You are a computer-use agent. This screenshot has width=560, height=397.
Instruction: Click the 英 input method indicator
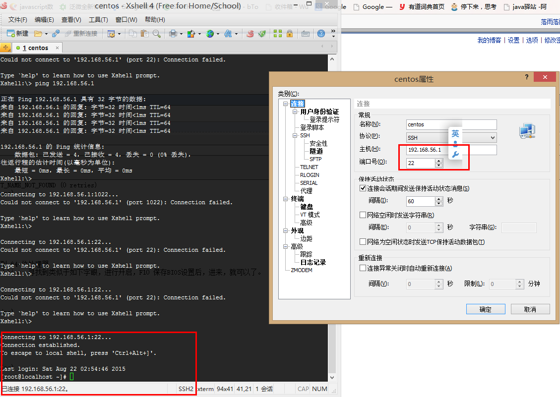point(455,133)
